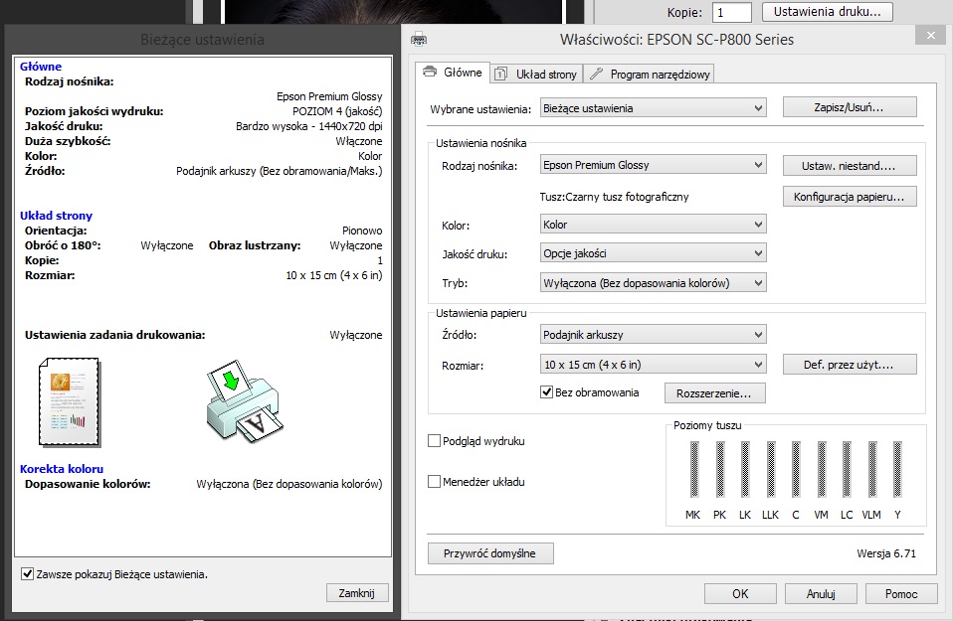The width and height of the screenshot is (953, 621).
Task: Click the Układ strony heading in summary
Action: 56,215
